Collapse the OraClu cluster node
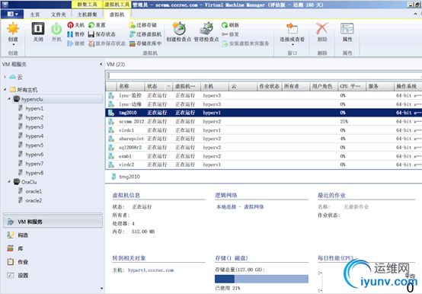Screen dimensions: 422x294 tap(9, 182)
